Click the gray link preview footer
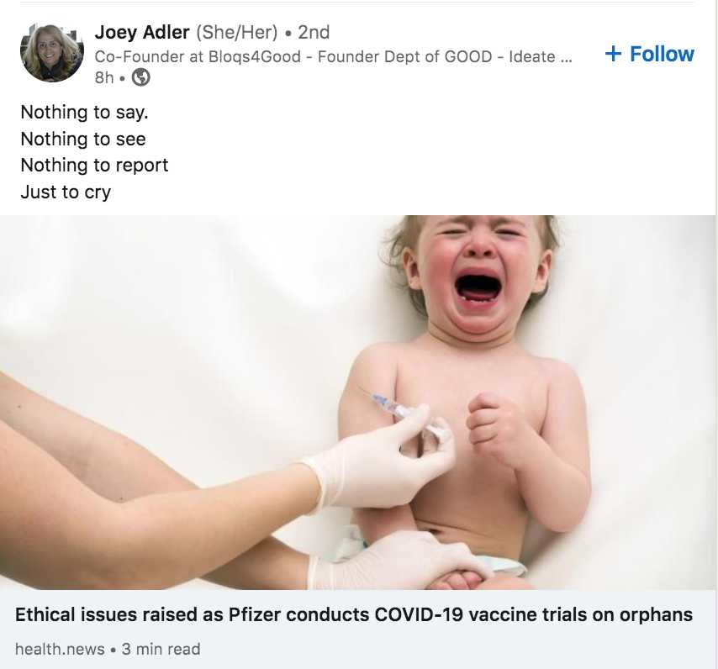The image size is (718, 669). [357, 629]
